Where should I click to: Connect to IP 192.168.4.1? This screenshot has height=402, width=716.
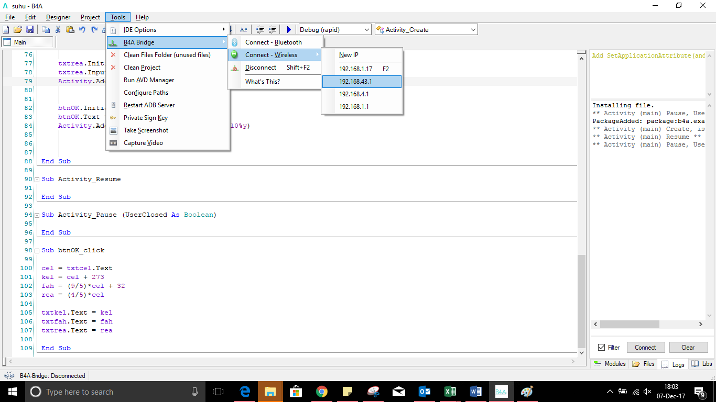tap(362, 94)
